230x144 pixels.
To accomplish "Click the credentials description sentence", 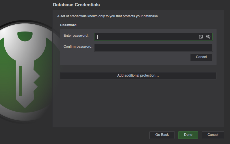I will click(x=108, y=16).
